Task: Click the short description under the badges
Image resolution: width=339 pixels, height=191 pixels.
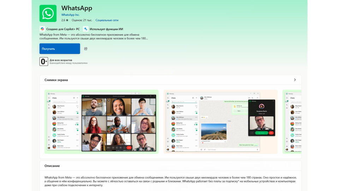Action: 94,36
